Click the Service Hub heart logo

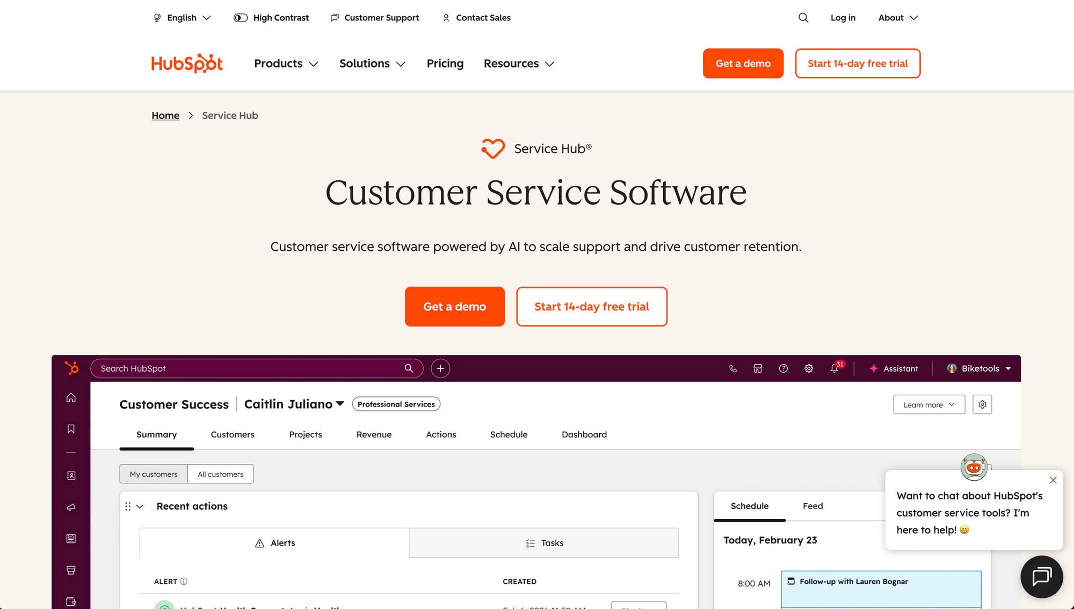coord(493,149)
